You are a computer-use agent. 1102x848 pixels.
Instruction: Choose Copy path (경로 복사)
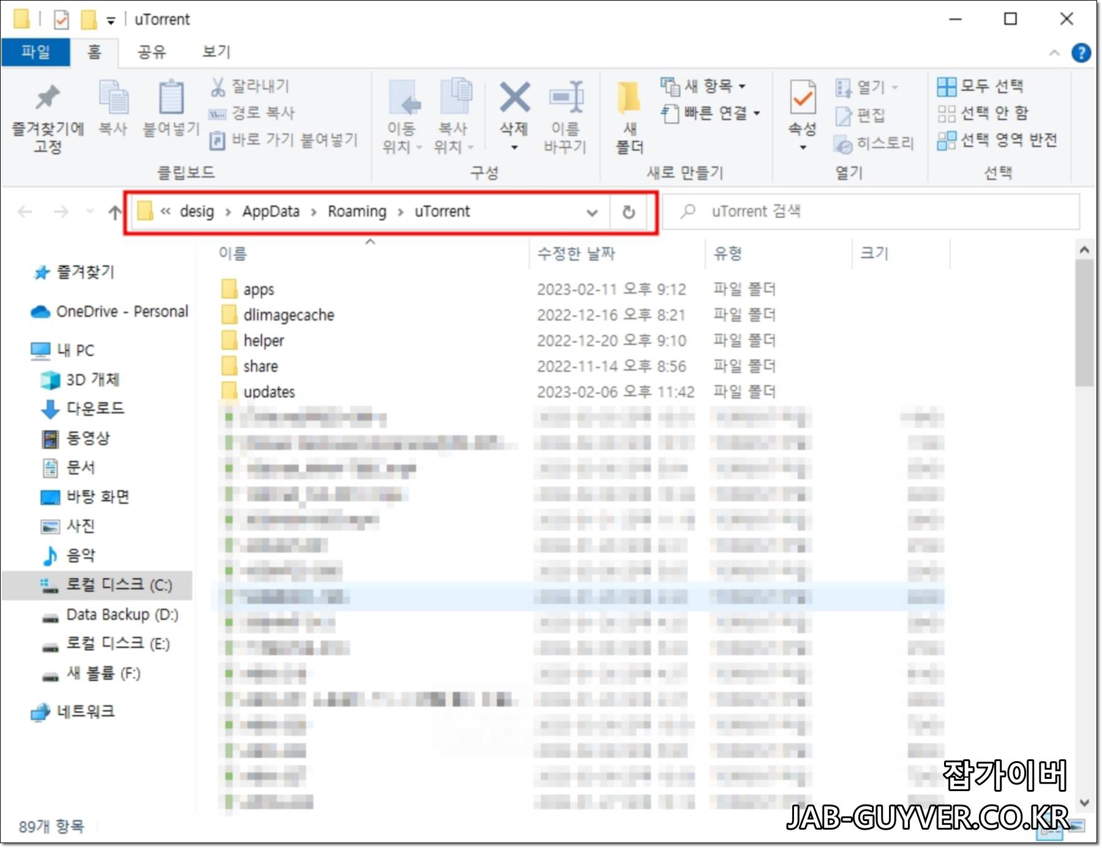[x=252, y=113]
